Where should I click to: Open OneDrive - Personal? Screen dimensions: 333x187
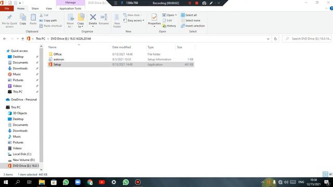(x=23, y=99)
